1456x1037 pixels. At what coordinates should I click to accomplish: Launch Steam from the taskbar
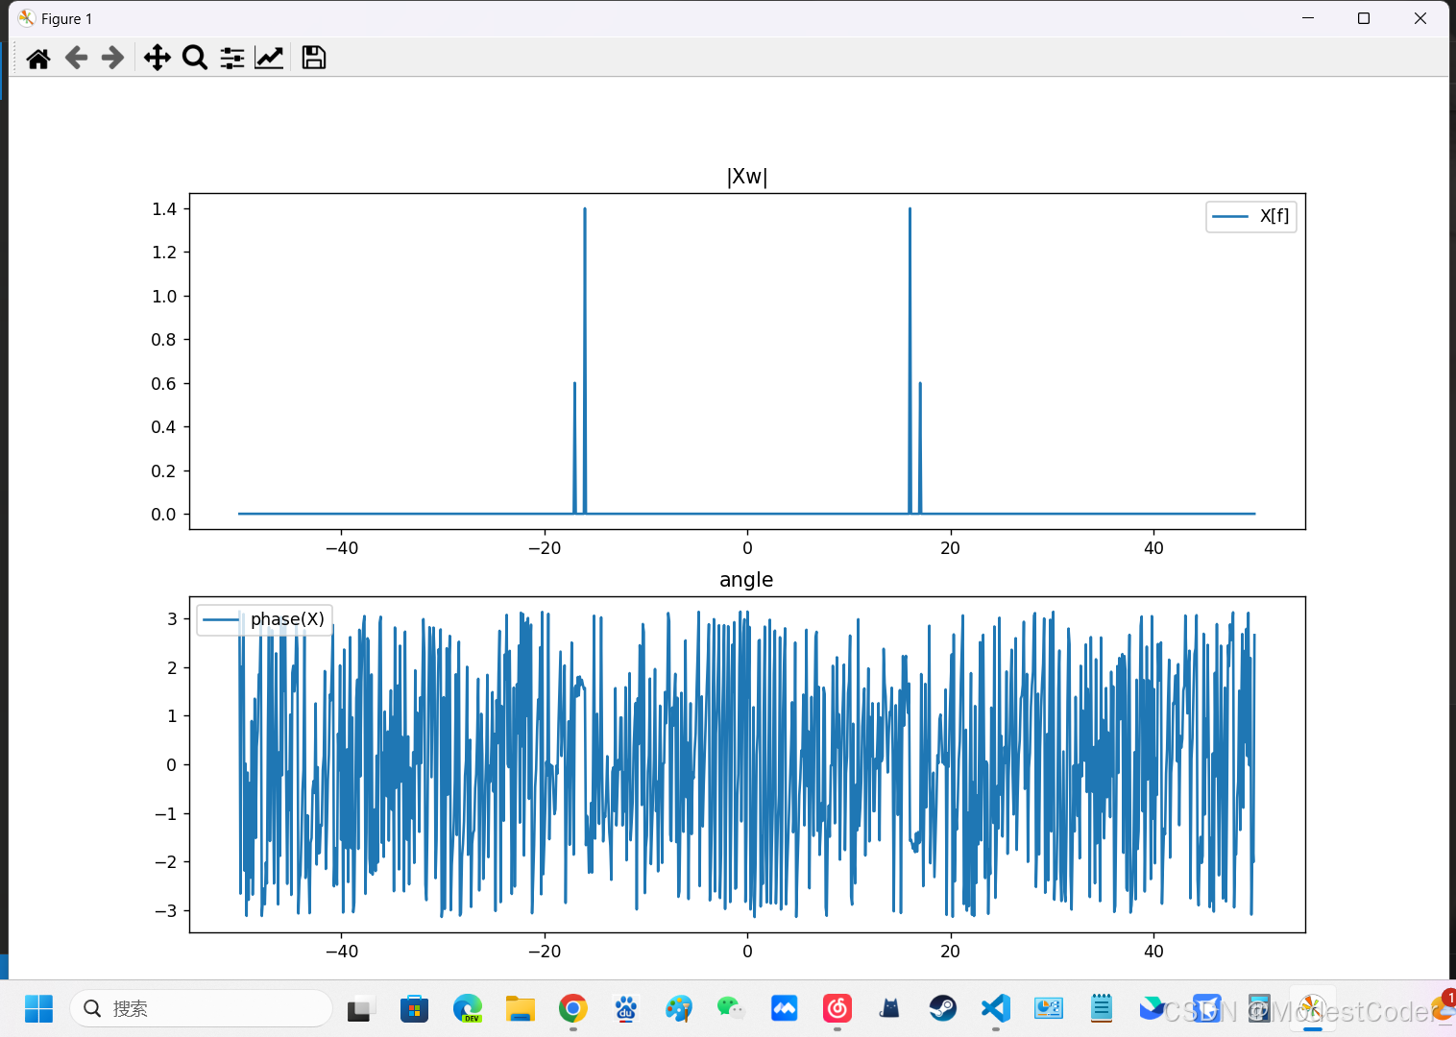tap(943, 1009)
